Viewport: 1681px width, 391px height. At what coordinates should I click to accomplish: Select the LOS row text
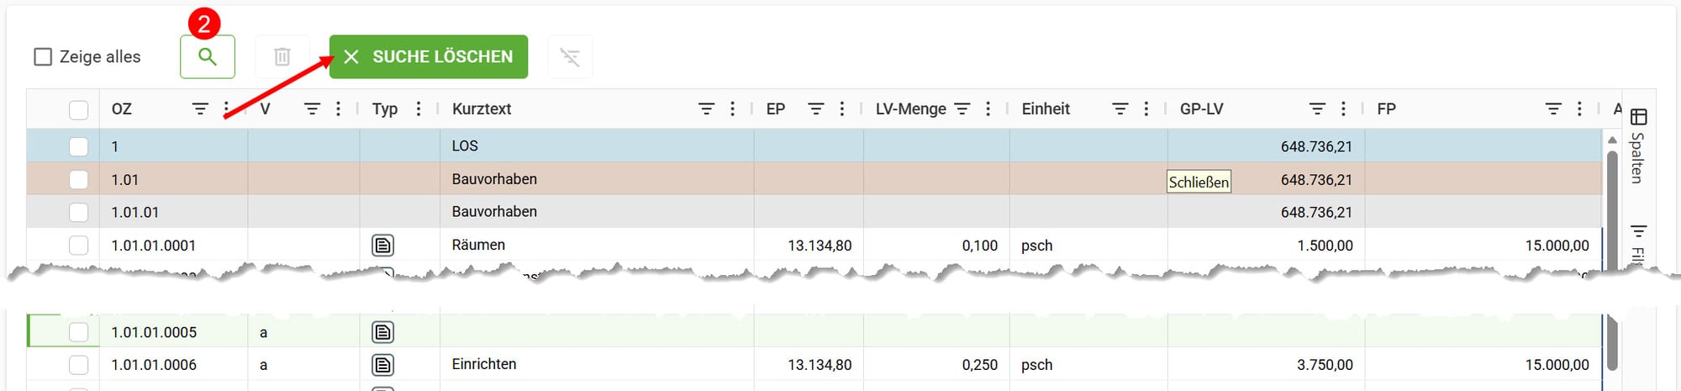[x=465, y=146]
